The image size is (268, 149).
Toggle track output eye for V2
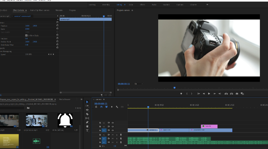[113, 127]
